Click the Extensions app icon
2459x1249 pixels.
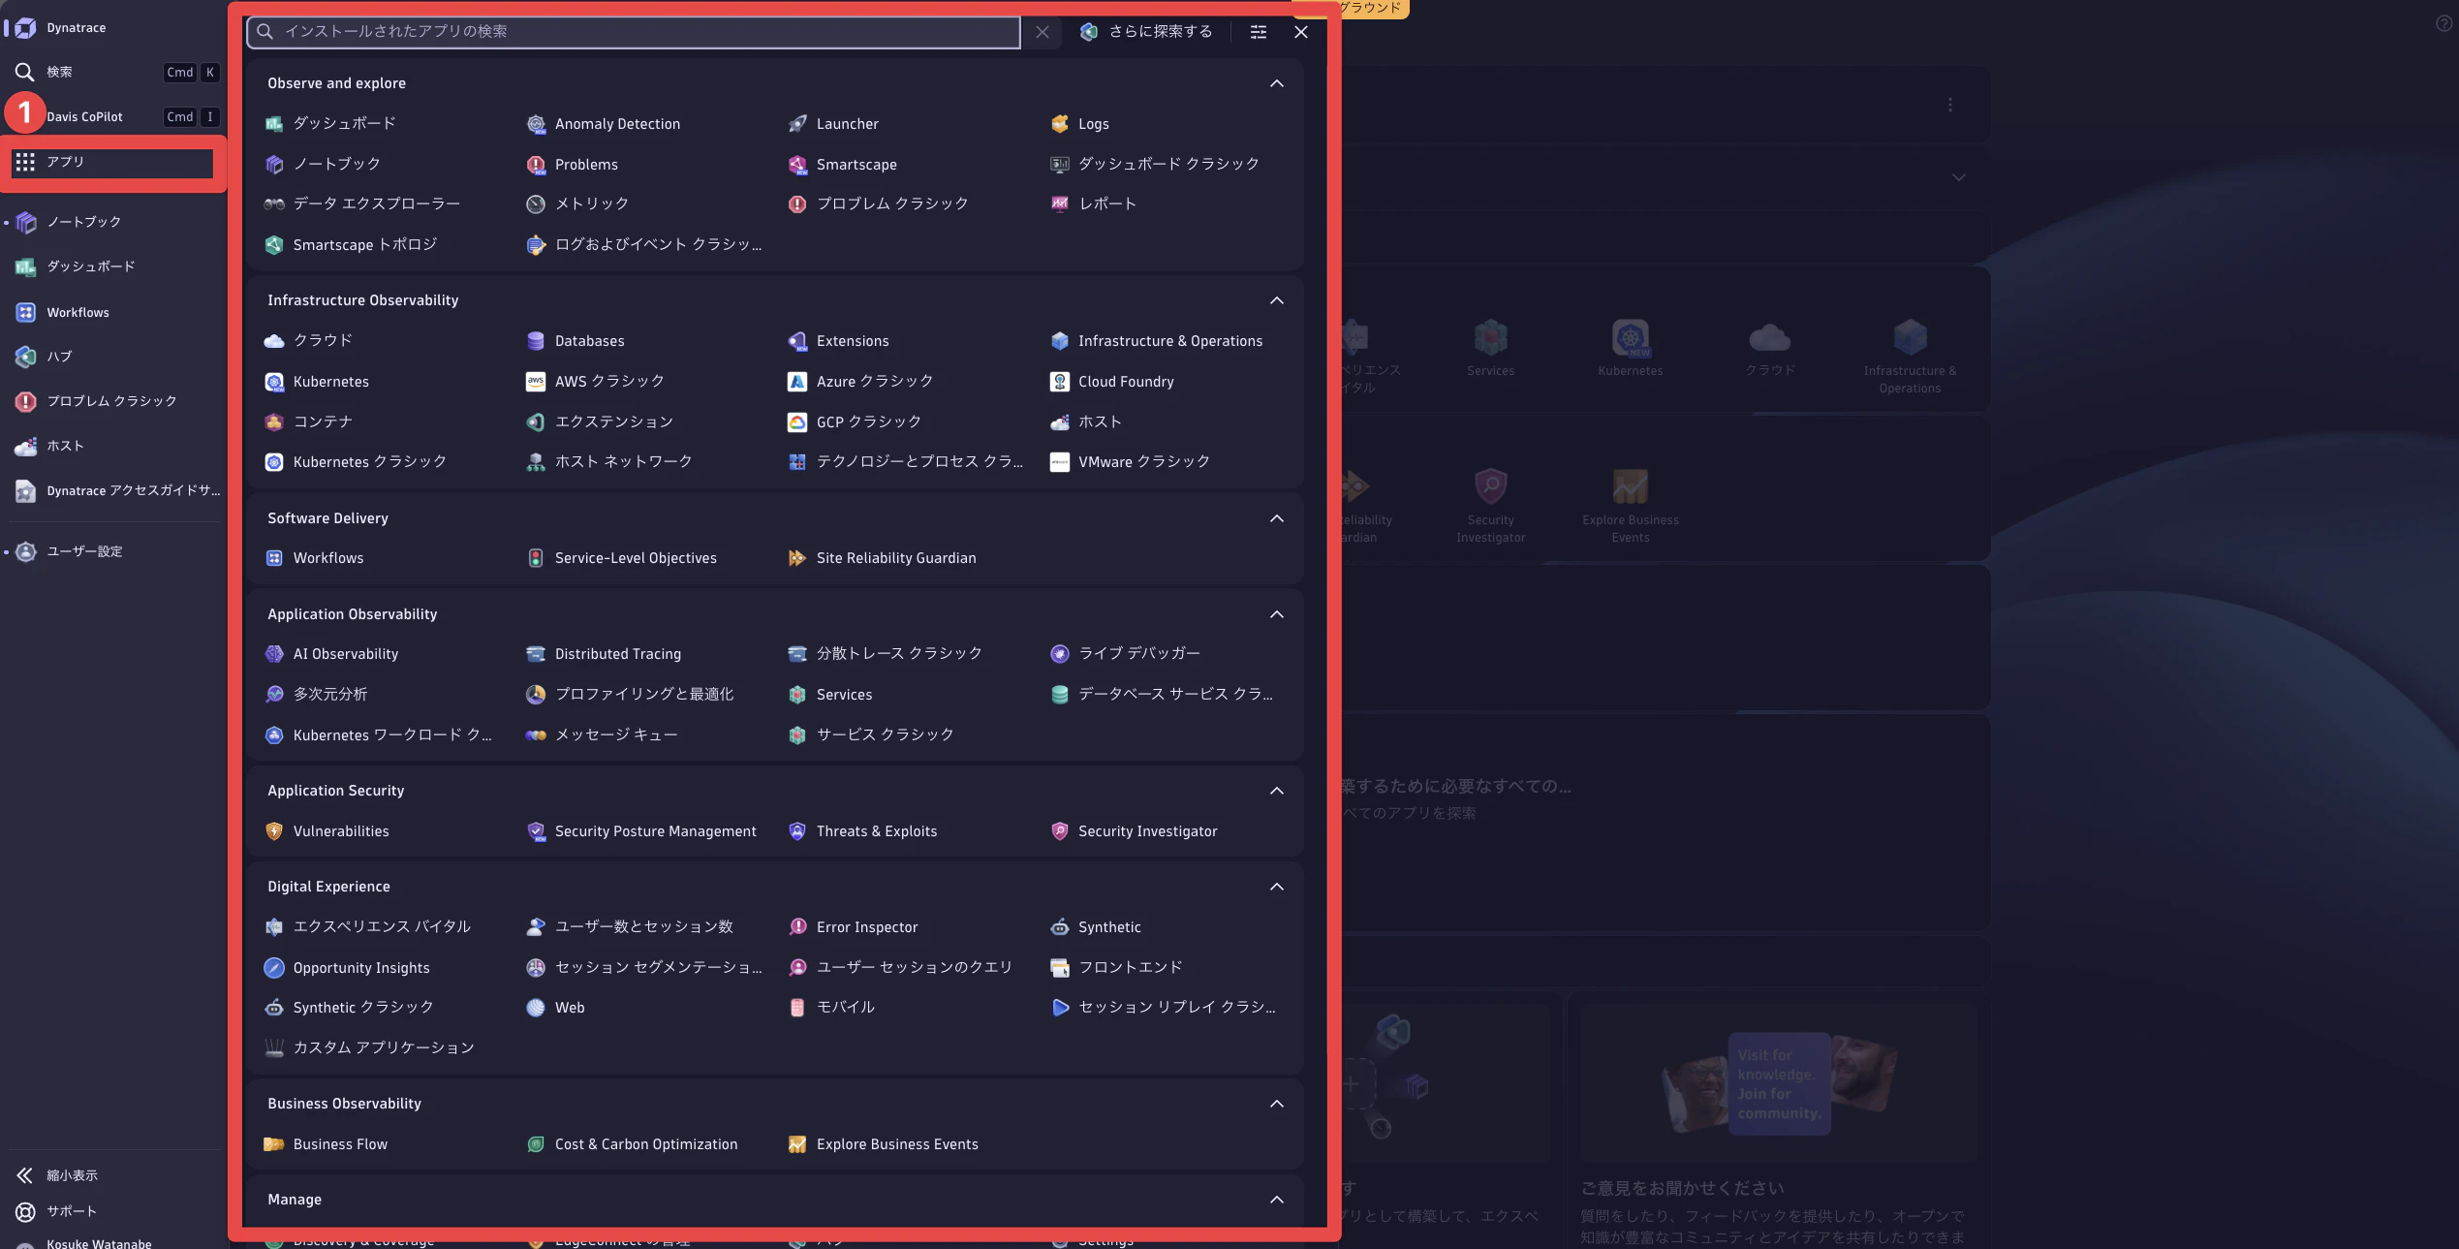pyautogui.click(x=797, y=341)
